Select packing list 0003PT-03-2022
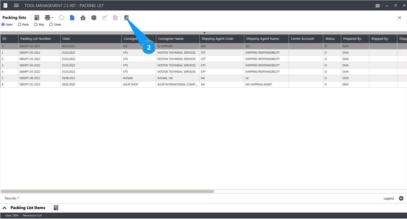407x219 pixels. click(x=39, y=66)
